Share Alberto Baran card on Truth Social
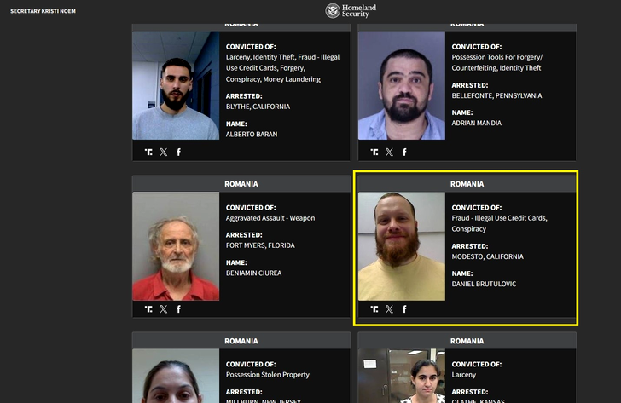The height and width of the screenshot is (403, 621). point(148,152)
